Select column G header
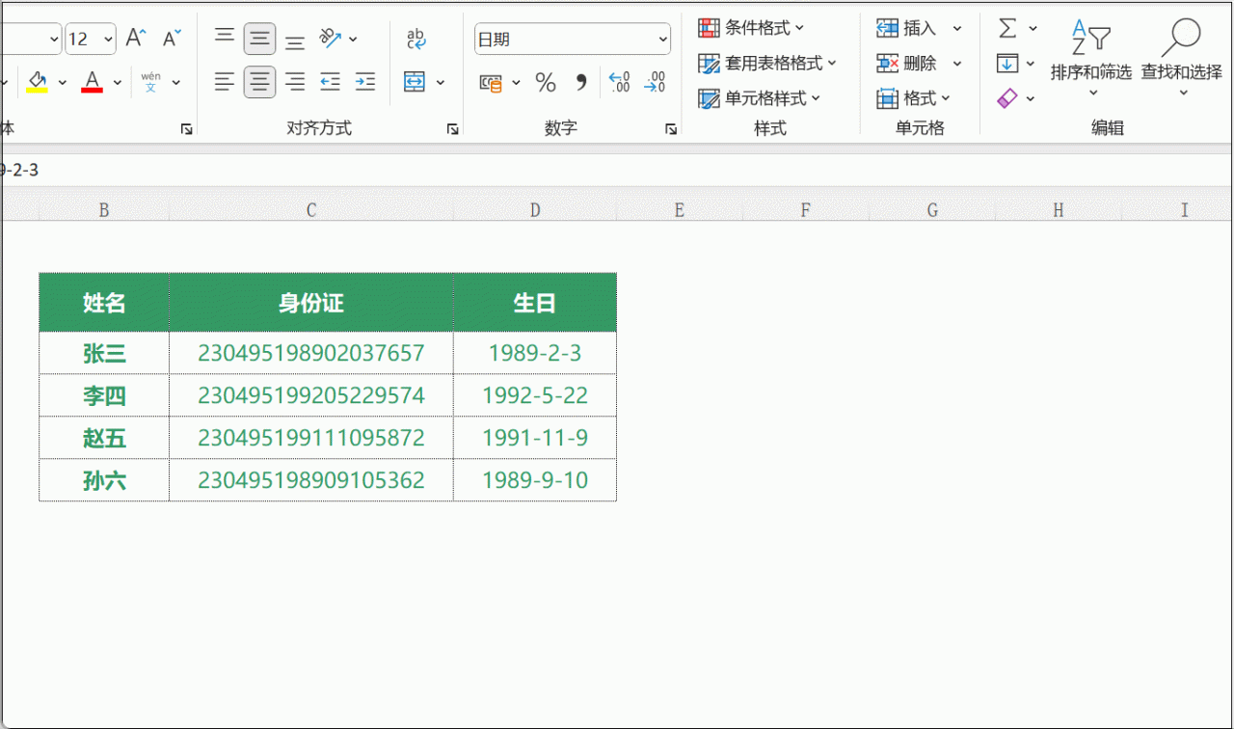 (x=932, y=210)
